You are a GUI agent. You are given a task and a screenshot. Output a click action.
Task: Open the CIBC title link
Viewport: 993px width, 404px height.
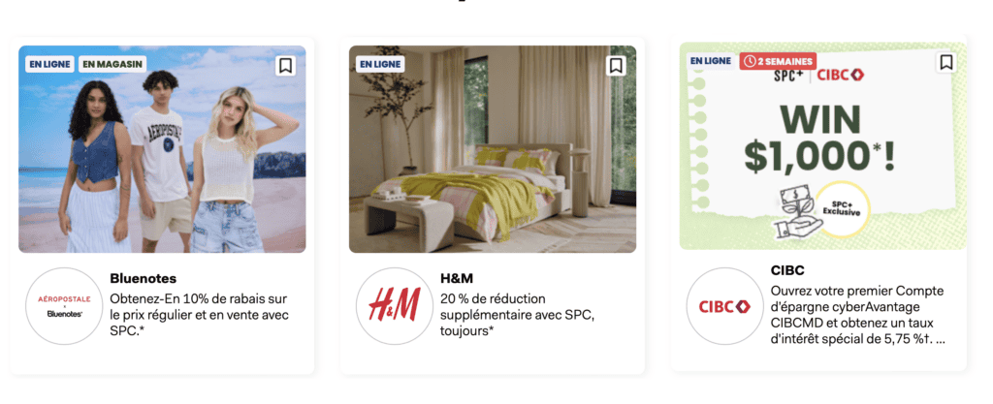point(787,270)
